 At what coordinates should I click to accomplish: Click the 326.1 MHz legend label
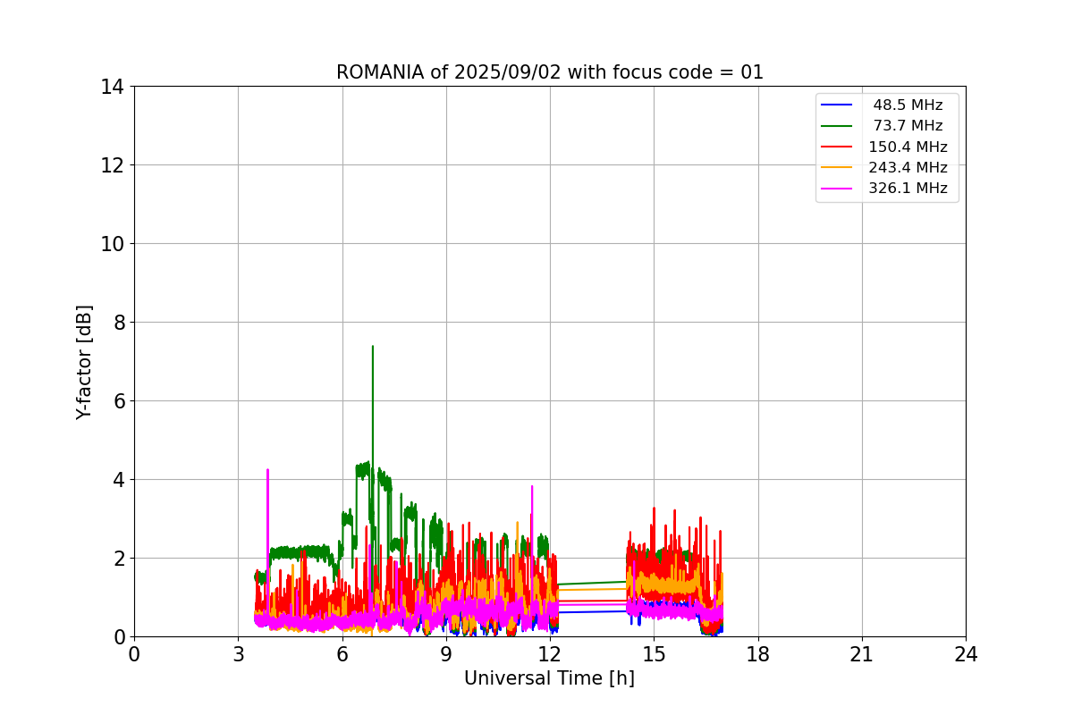click(908, 189)
